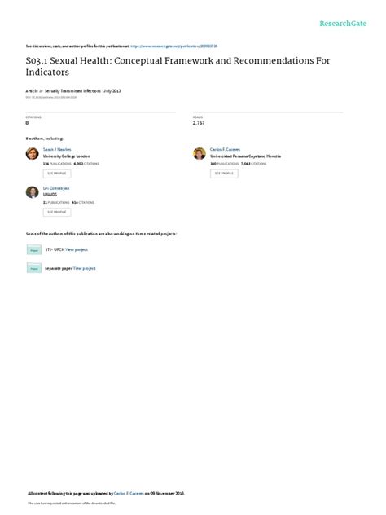Click the separate paper project folder icon
The image size is (386, 515).
(x=34, y=268)
